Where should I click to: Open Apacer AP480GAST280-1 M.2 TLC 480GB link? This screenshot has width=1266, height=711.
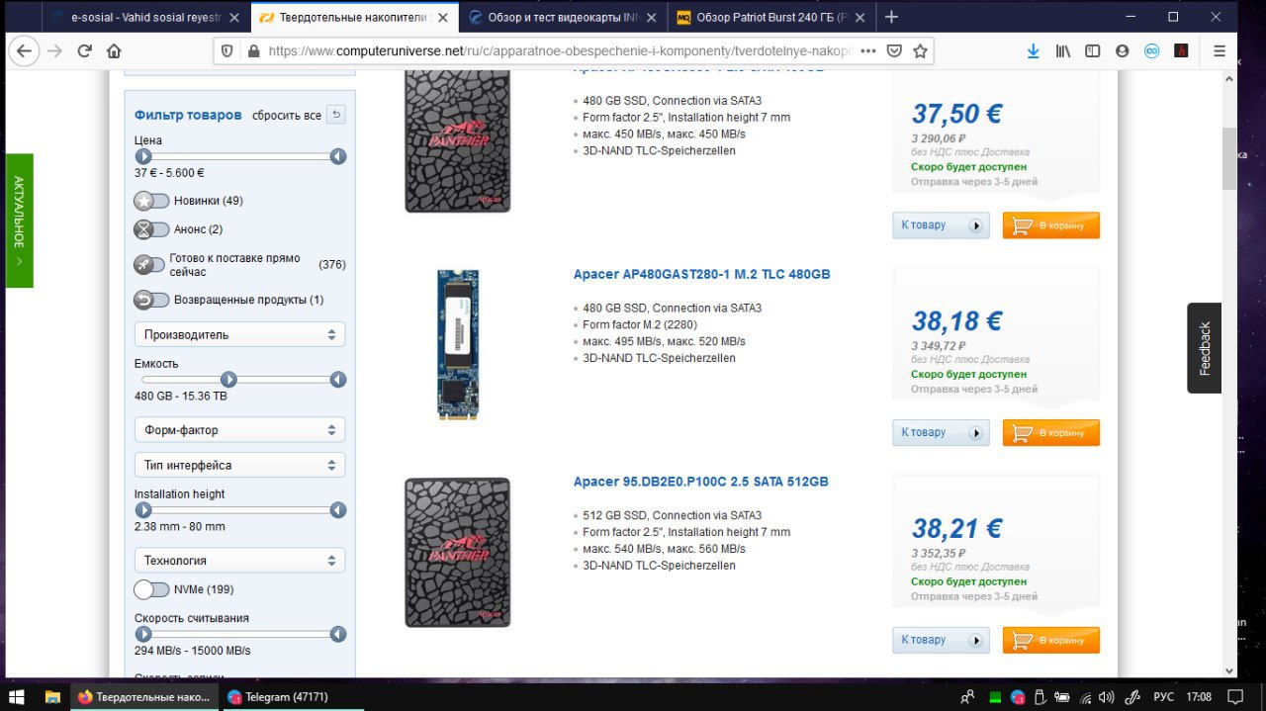pyautogui.click(x=701, y=274)
